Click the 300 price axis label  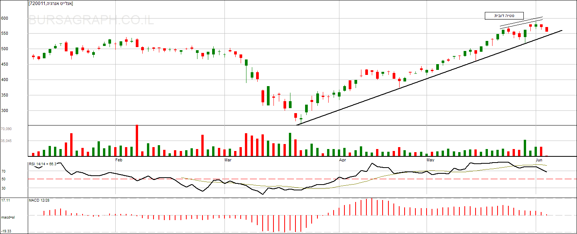click(5, 111)
